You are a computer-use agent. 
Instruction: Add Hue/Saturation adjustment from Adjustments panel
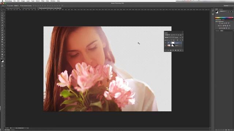tap(219, 26)
